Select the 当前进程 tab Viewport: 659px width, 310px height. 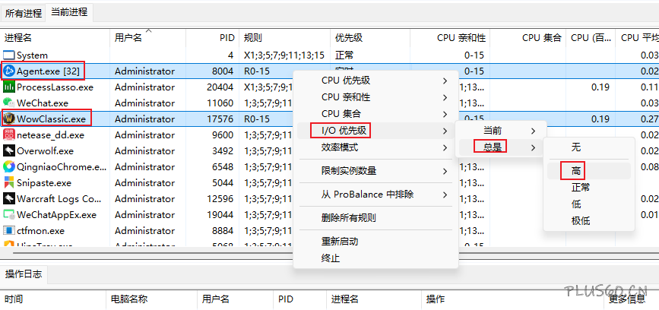coord(69,11)
